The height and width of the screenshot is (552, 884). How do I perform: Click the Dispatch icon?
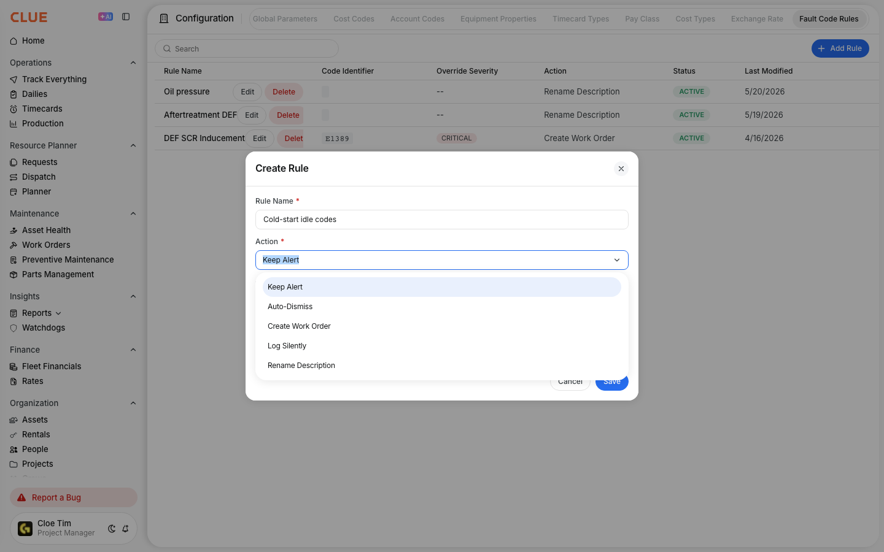point(14,177)
